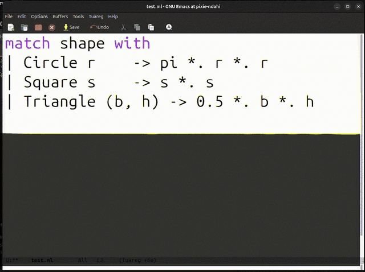Open the Tuareg menu
365x272 pixels.
[x=96, y=17]
